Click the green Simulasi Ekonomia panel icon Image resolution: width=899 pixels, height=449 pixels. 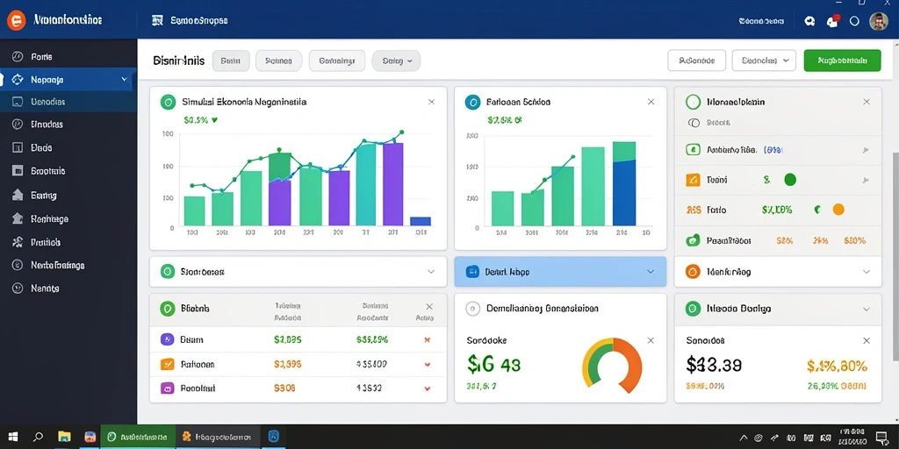click(x=168, y=102)
